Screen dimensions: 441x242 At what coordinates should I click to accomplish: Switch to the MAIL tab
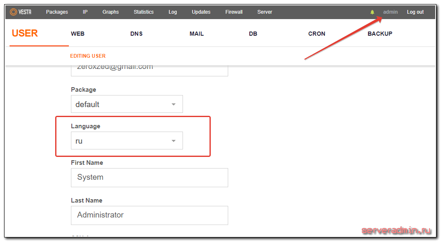click(197, 34)
